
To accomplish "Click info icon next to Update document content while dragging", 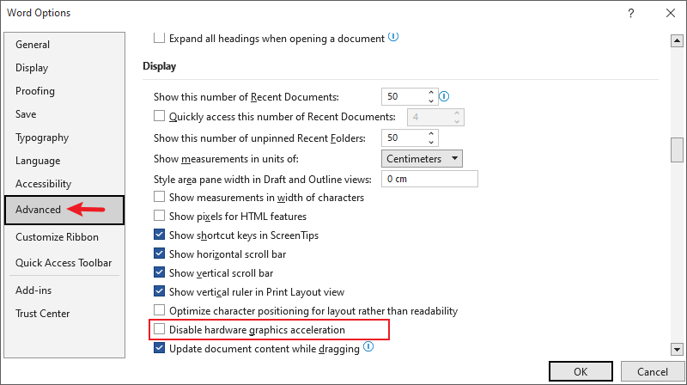I will coord(368,347).
